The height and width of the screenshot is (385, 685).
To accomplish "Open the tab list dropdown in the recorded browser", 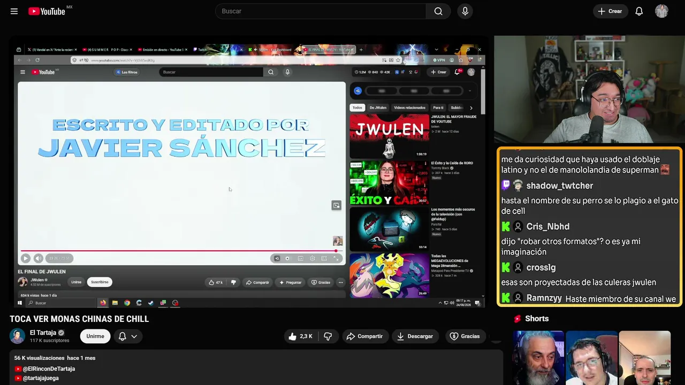I will pos(436,50).
